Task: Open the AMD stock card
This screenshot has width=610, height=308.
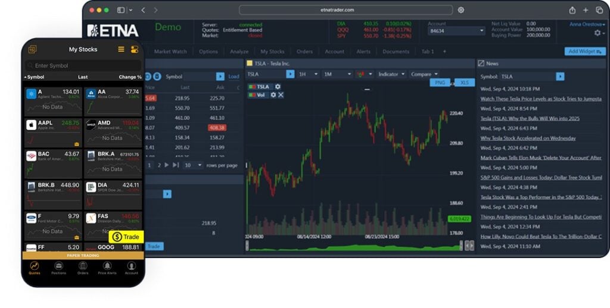Action: [x=113, y=133]
